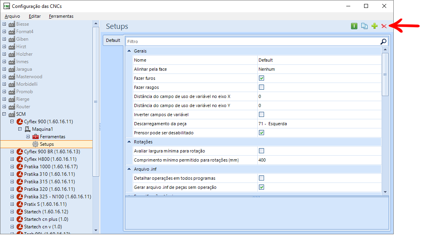The width and height of the screenshot is (421, 239).
Task: Edit Comprimento mínimo para rotações value 400
Action: pyautogui.click(x=319, y=160)
